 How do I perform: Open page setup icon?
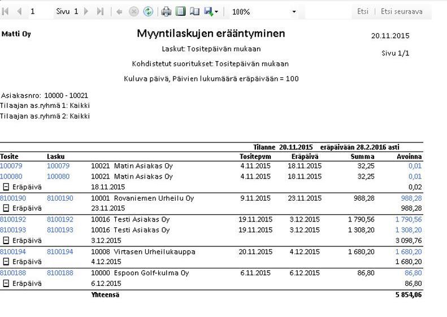click(194, 11)
